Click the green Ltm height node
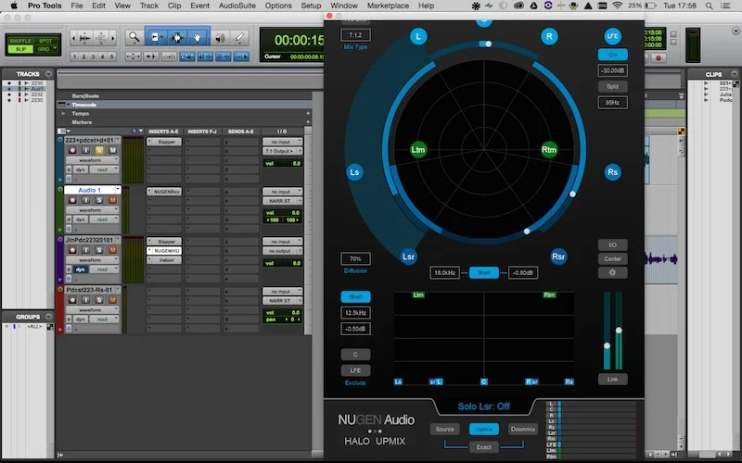Screen dimensions: 742x463 pyautogui.click(x=418, y=150)
